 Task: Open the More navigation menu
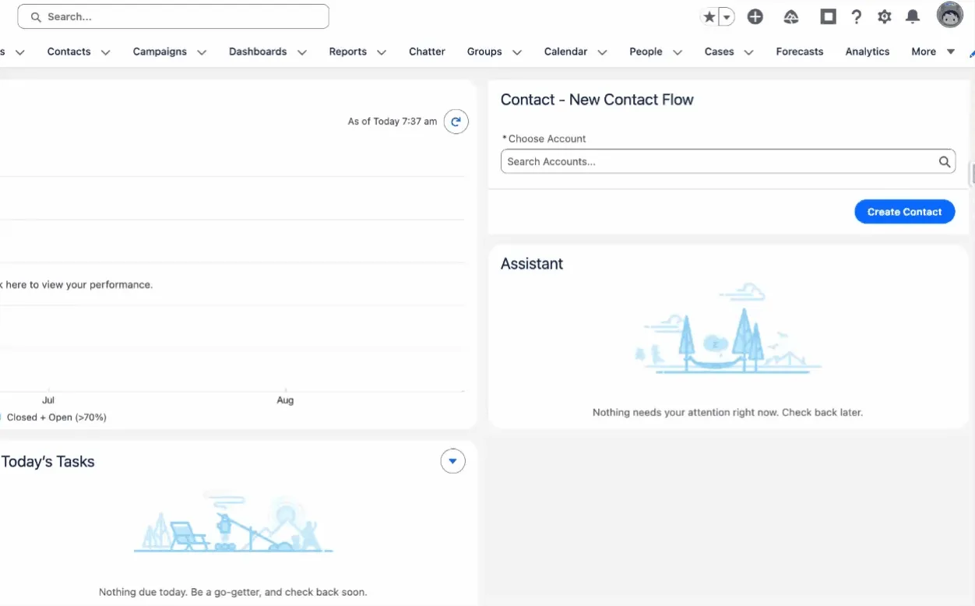932,51
